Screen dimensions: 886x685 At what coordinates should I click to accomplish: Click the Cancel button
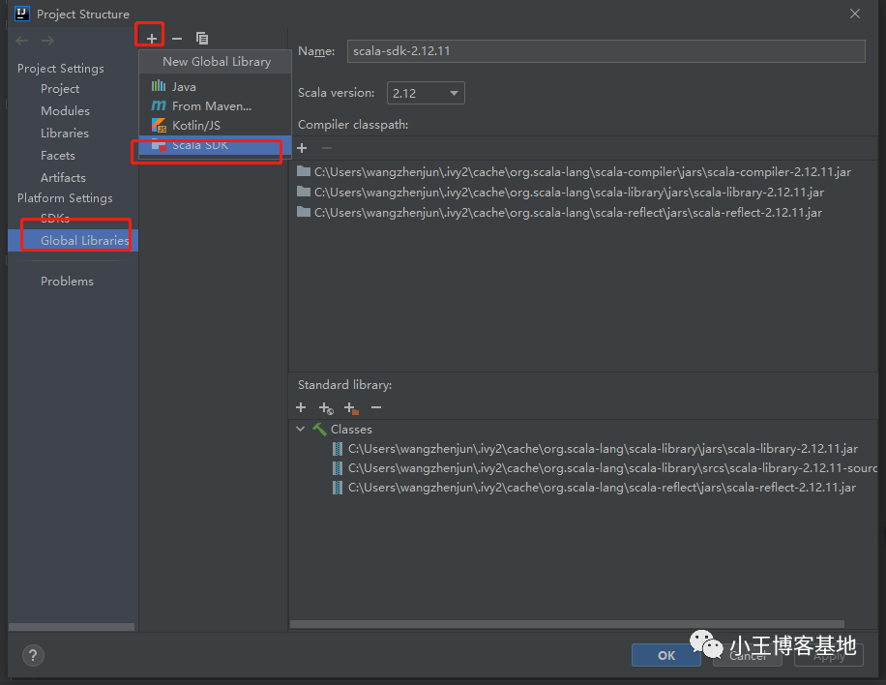(x=747, y=655)
